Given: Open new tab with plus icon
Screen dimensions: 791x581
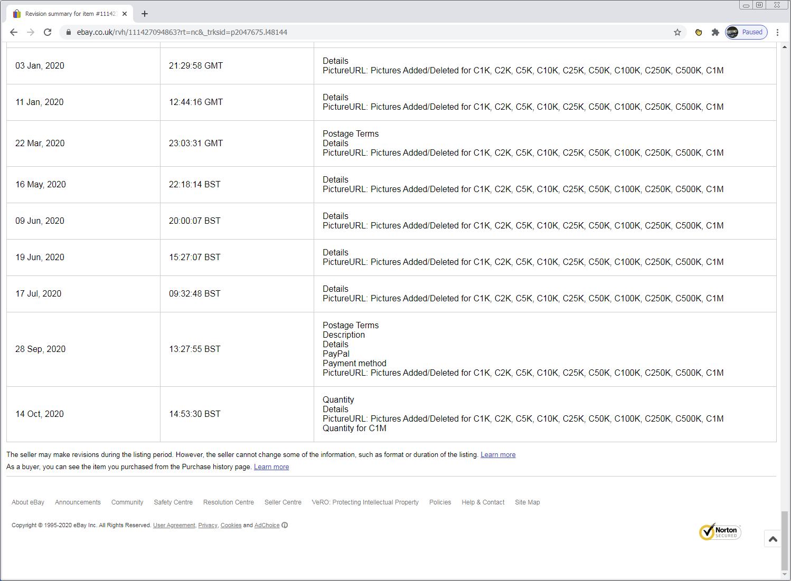Looking at the screenshot, I should point(145,14).
